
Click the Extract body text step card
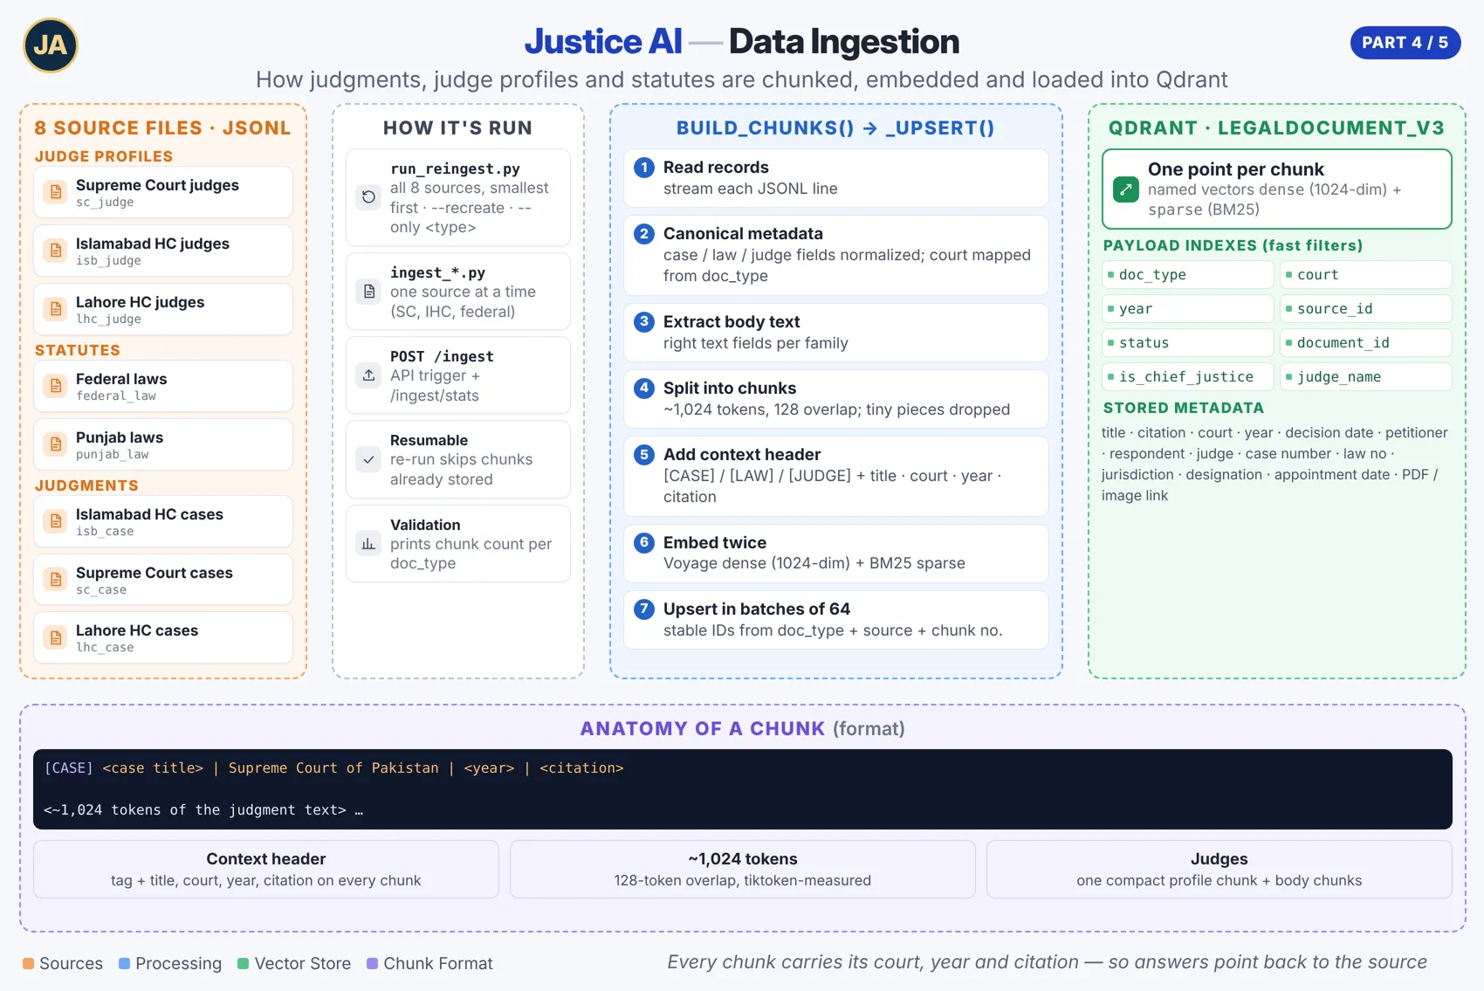click(836, 333)
